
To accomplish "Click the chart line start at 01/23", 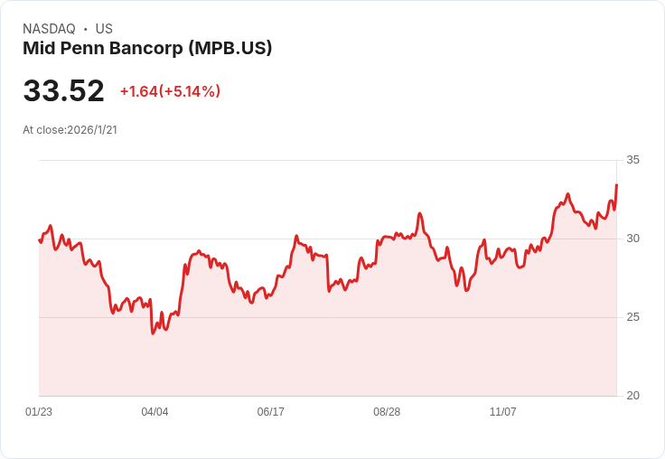I will 40,240.
